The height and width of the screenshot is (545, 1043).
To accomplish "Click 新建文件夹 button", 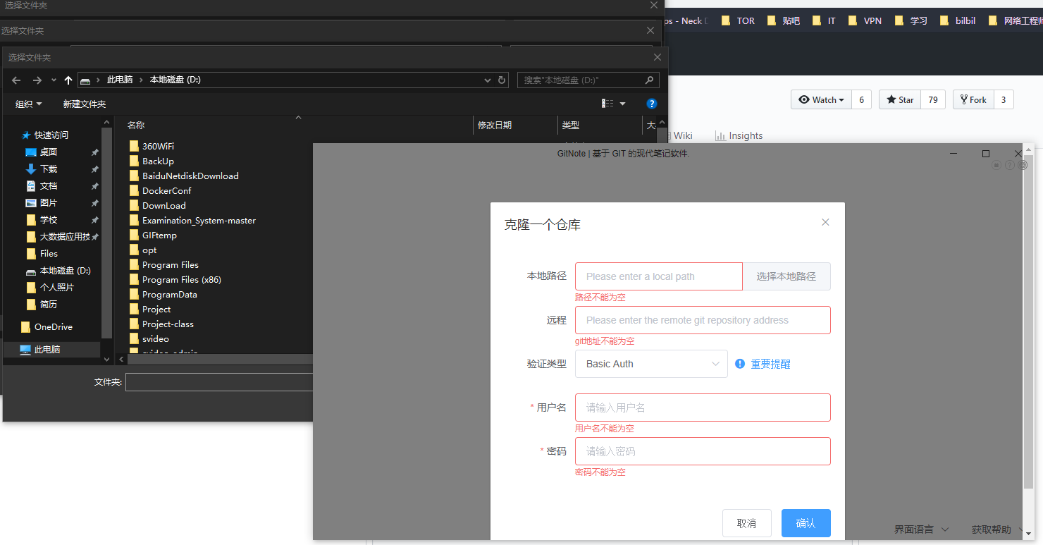I will click(x=85, y=104).
